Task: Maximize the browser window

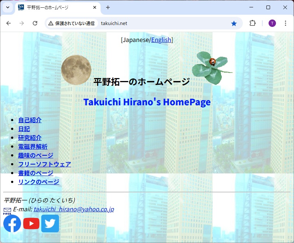Action: (x=268, y=7)
